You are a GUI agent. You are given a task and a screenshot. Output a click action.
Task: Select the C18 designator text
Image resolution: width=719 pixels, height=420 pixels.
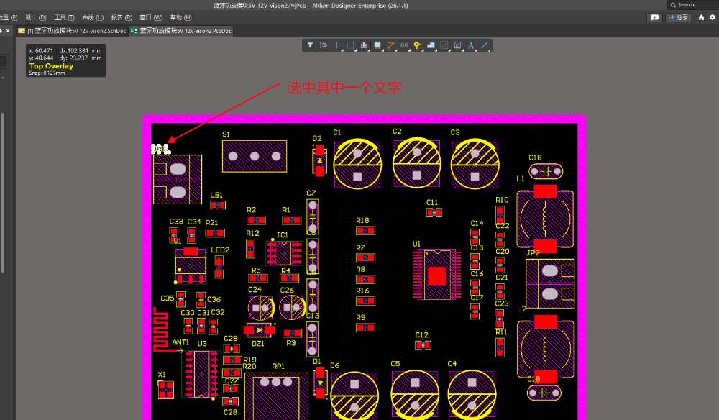point(535,157)
